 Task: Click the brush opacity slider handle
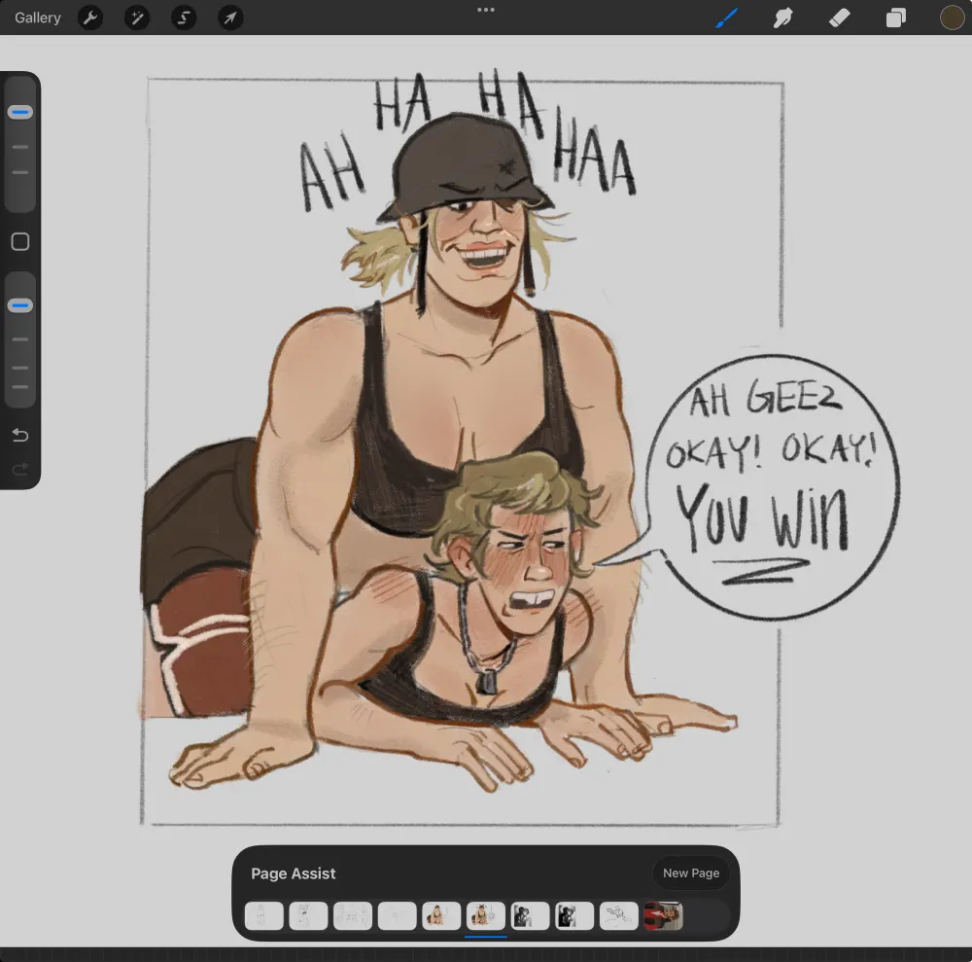[20, 305]
